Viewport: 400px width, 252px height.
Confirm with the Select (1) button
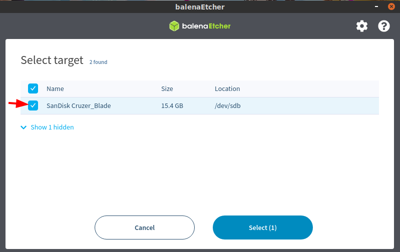coord(263,227)
